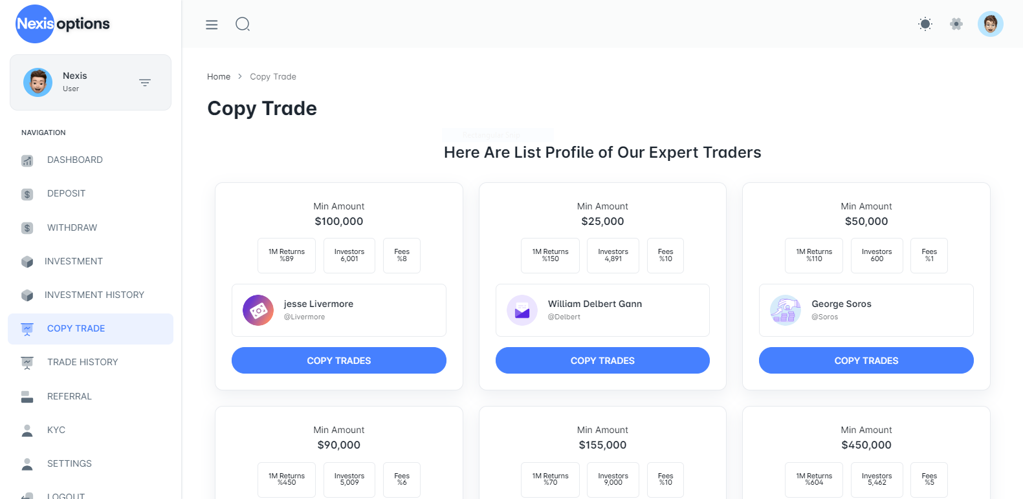Copy trades from jesse Livermore
This screenshot has width=1023, height=499.
pos(338,361)
